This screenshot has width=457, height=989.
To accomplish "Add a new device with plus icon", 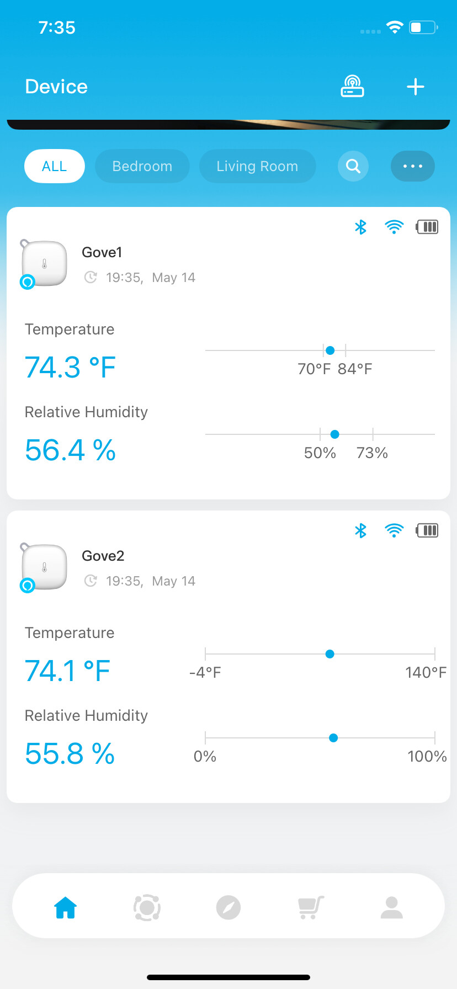I will 415,87.
